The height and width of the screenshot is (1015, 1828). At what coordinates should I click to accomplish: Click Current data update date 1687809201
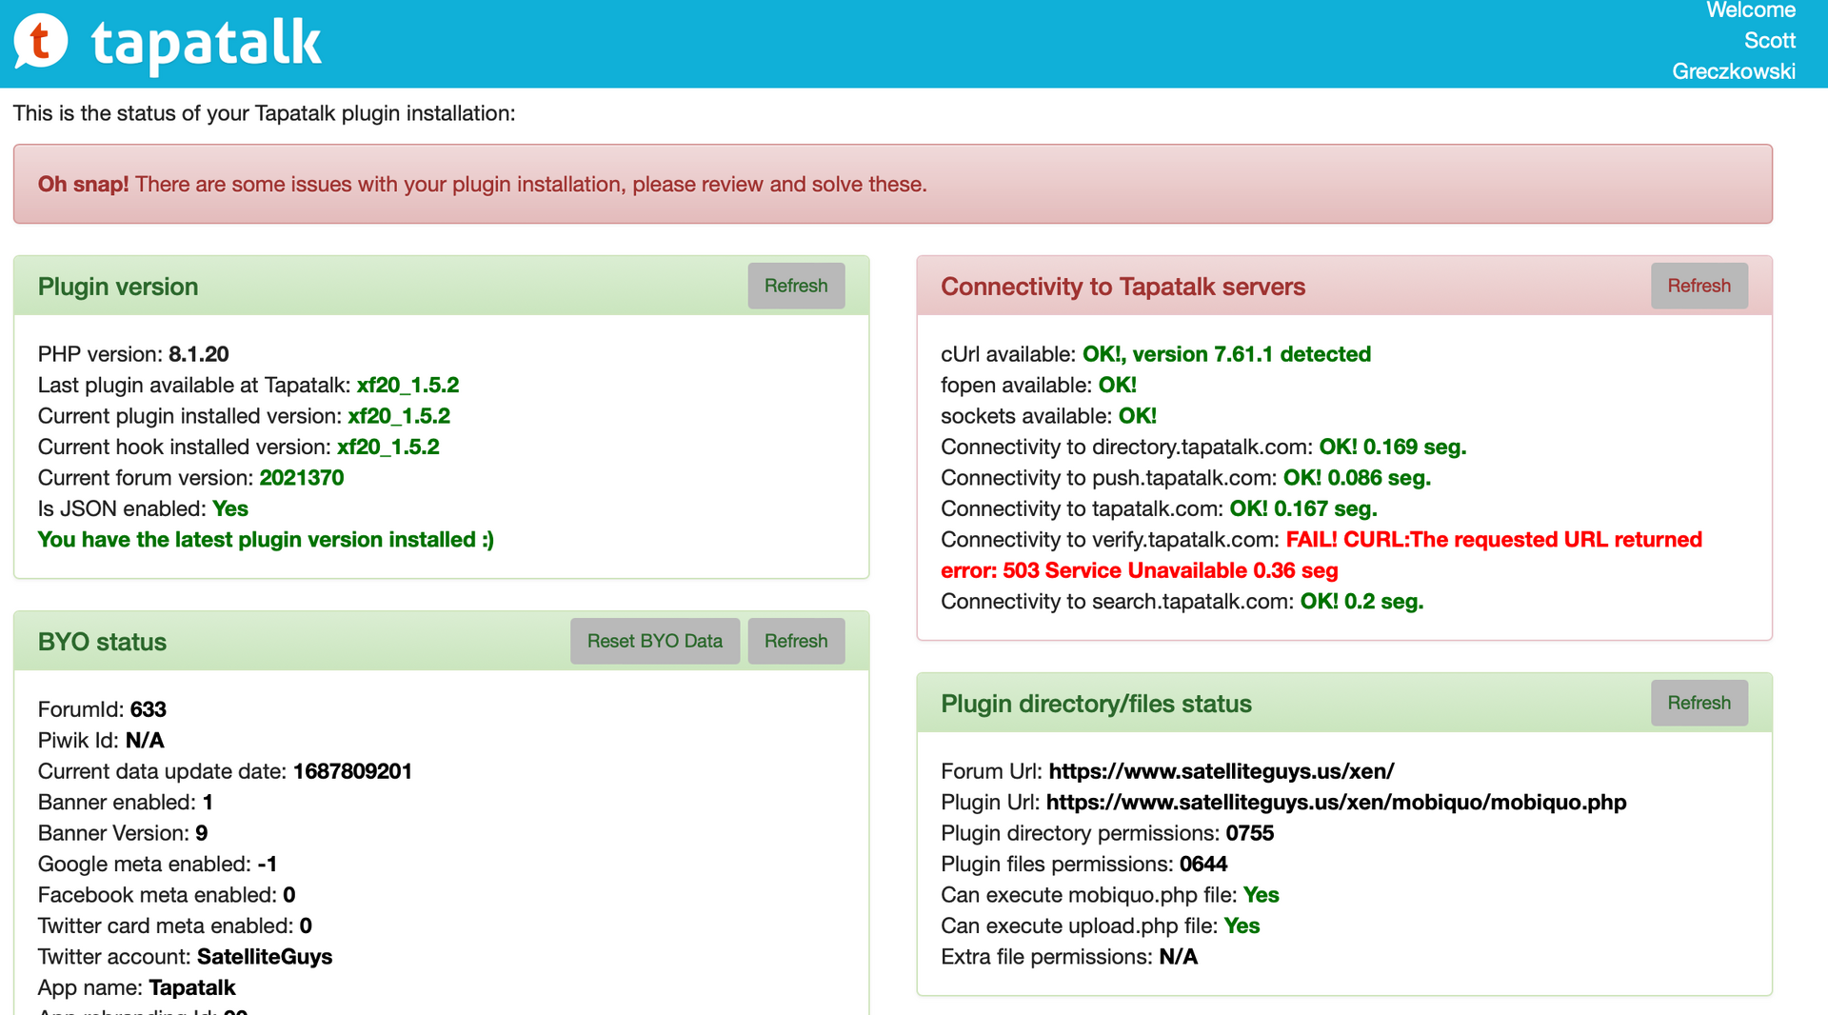coord(225,771)
